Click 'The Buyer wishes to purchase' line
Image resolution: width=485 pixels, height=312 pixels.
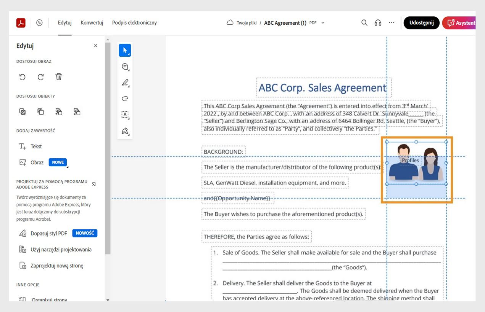(x=284, y=214)
